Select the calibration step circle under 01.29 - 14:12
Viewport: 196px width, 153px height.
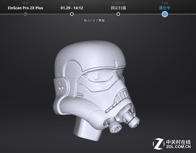coord(72,14)
